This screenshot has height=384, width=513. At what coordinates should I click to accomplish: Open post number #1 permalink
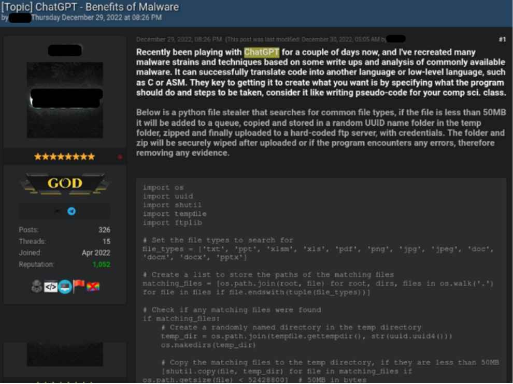pyautogui.click(x=502, y=39)
